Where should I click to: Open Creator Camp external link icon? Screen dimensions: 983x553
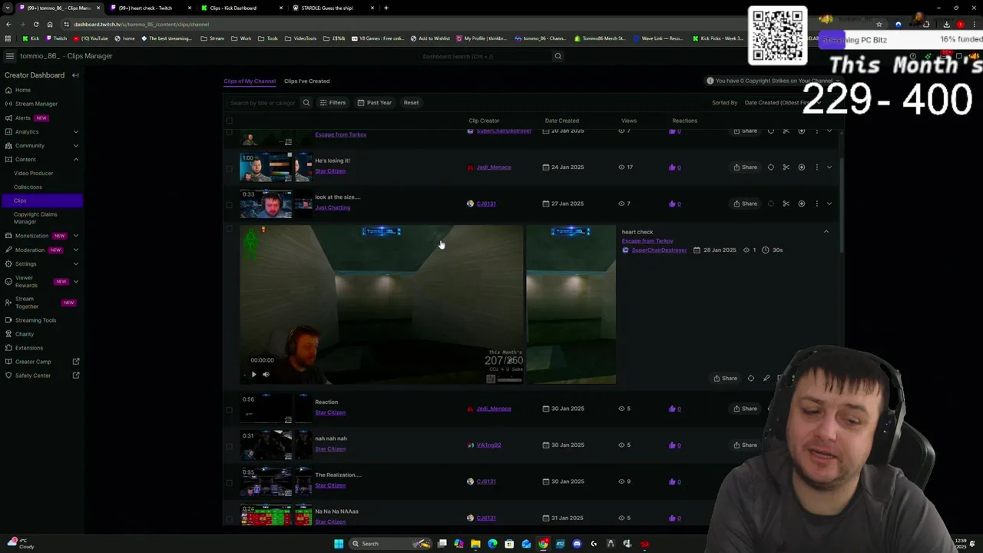(x=76, y=362)
